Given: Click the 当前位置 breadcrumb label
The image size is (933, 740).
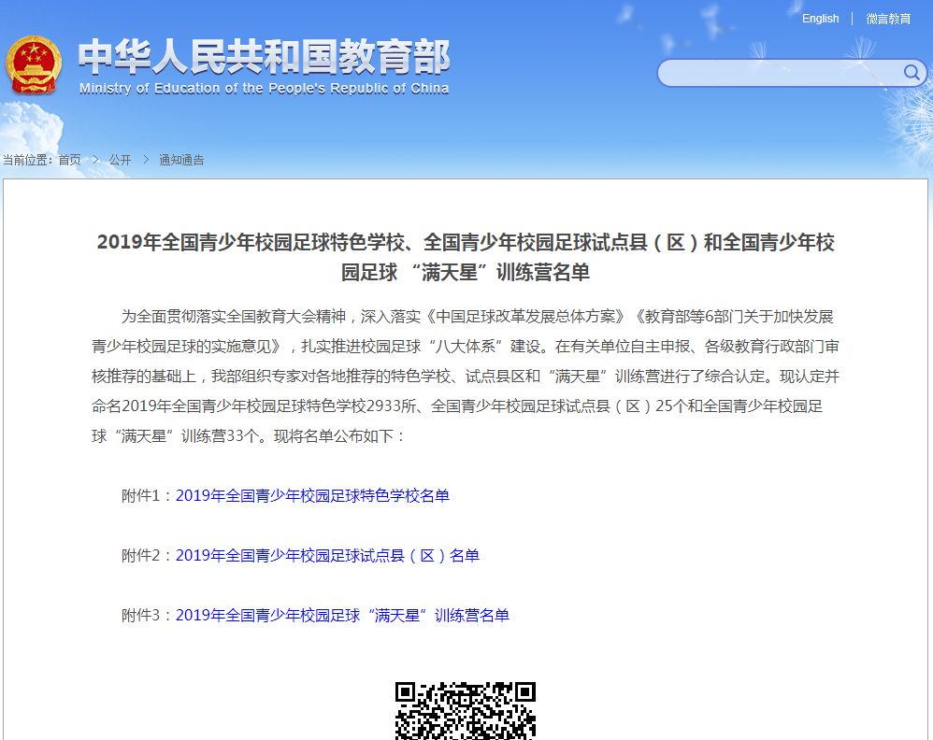Looking at the screenshot, I should tap(28, 160).
